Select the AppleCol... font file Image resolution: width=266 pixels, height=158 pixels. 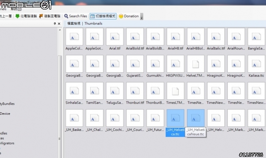[74, 39]
